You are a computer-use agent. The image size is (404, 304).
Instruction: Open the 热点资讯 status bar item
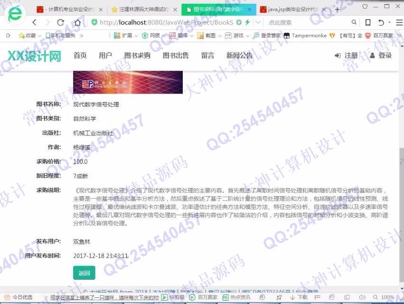pyautogui.click(x=236, y=297)
